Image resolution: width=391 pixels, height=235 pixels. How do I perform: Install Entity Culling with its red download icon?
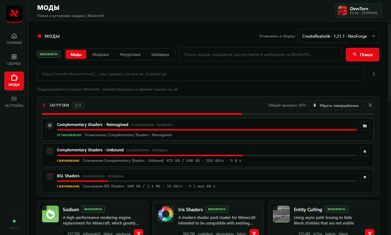(x=370, y=232)
